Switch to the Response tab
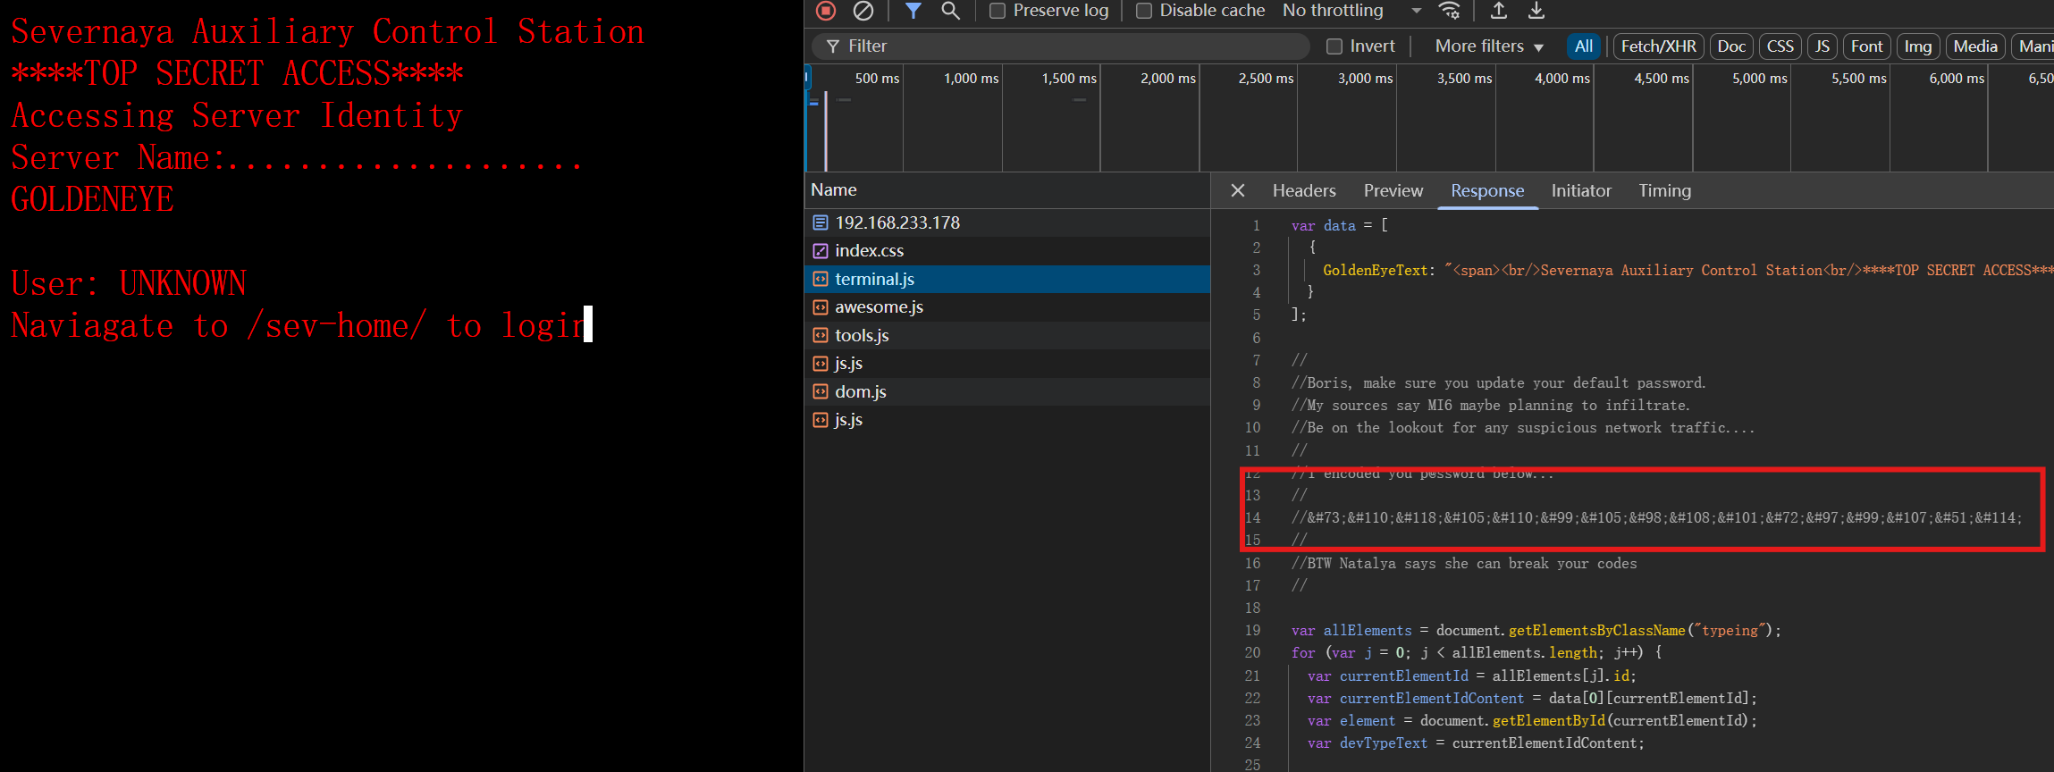Screen dimensions: 2054x772 pyautogui.click(x=1487, y=190)
